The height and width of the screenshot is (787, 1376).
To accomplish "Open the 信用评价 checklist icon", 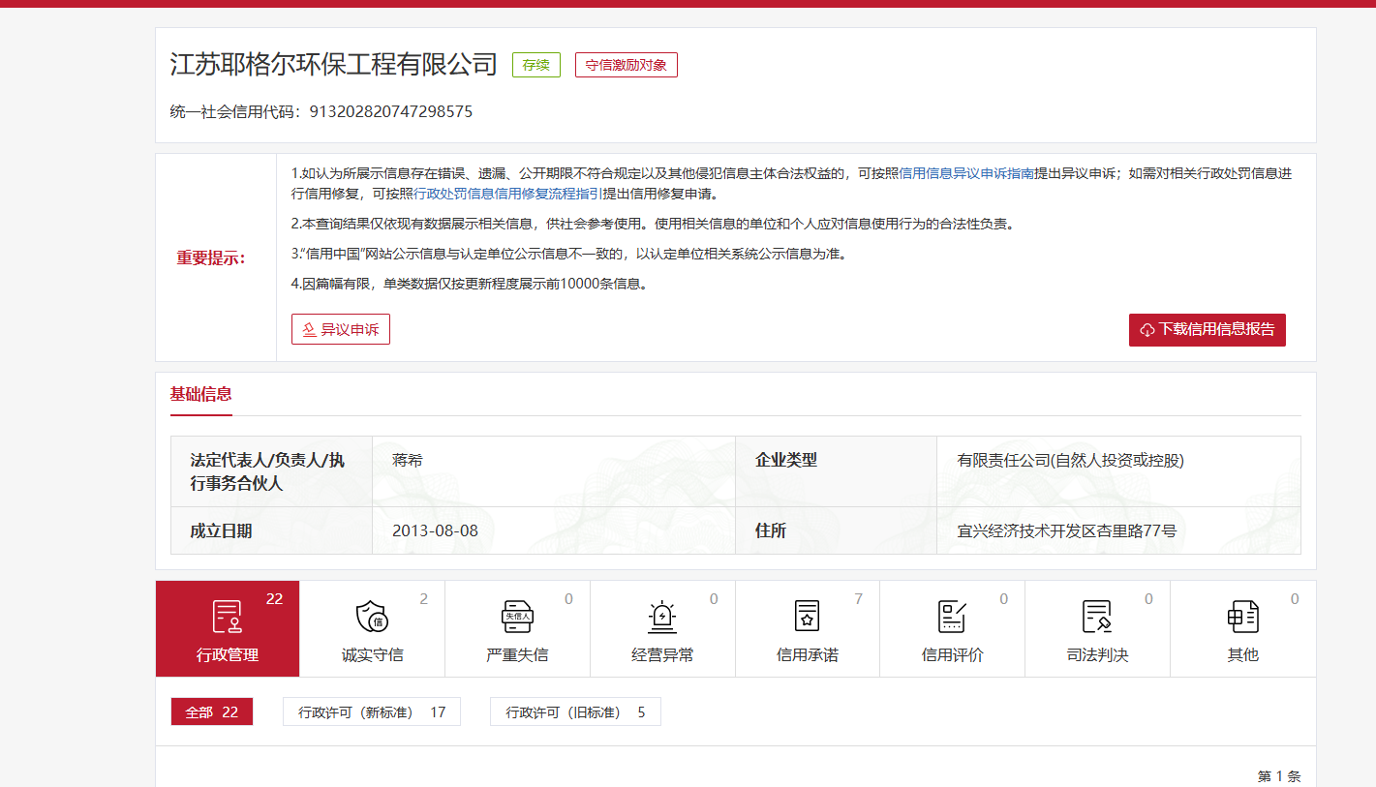I will point(952,617).
